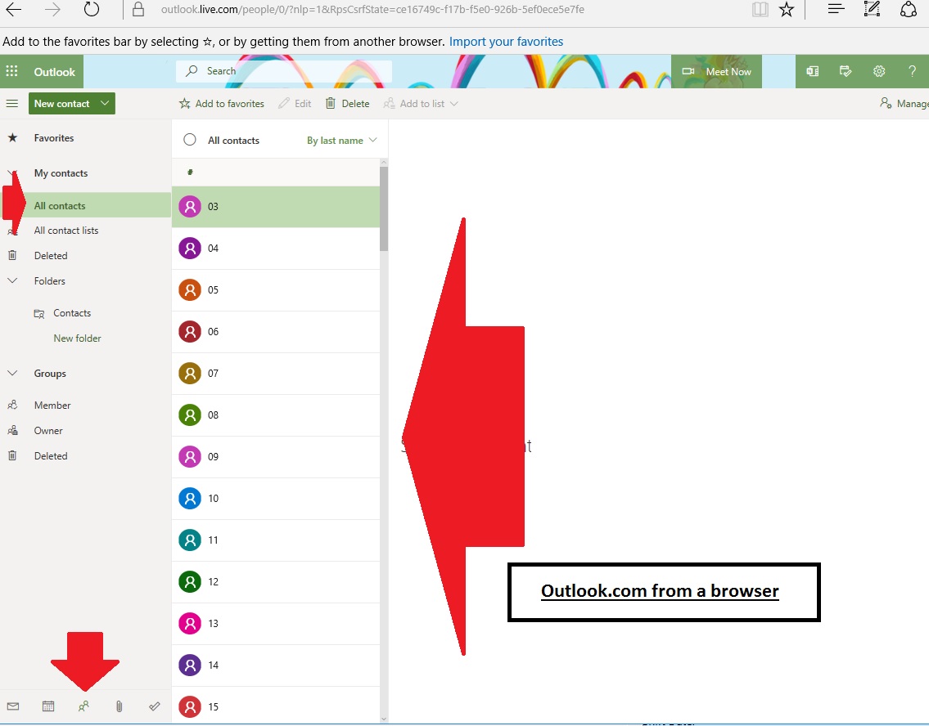929x726 pixels.
Task: Select contact 09 in the list
Action: tap(276, 457)
